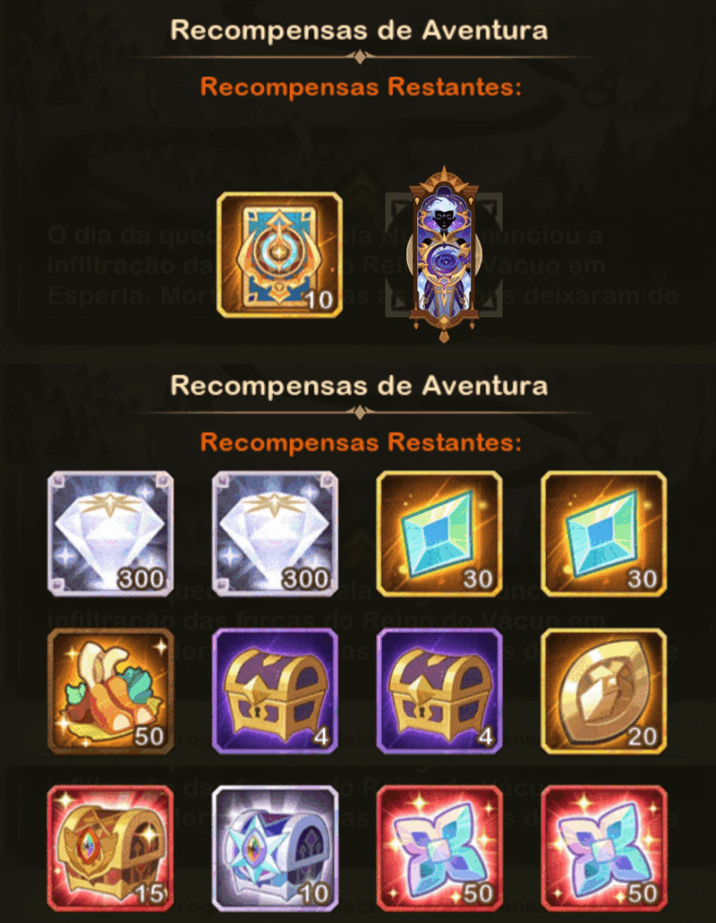Image resolution: width=716 pixels, height=923 pixels.
Task: Tap the first 300 diamonds reward
Action: coord(111,534)
